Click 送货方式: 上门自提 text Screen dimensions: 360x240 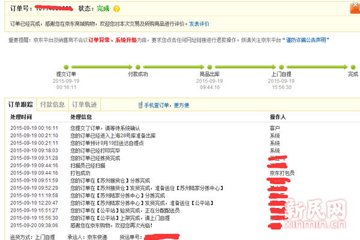coord(32,237)
